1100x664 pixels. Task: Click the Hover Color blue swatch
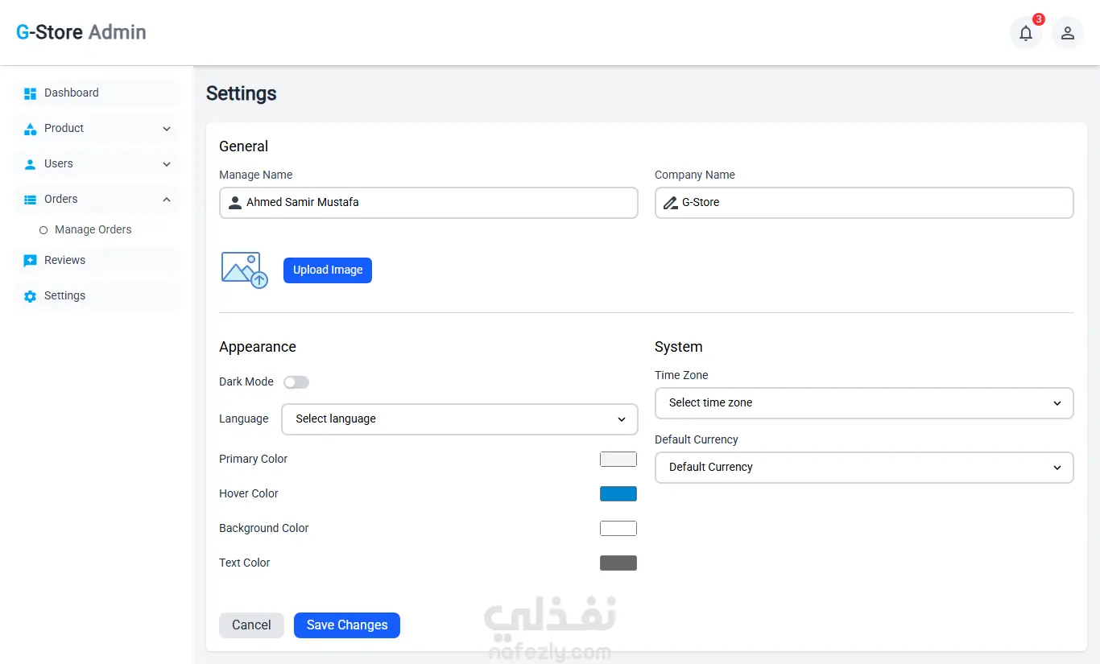pos(618,494)
